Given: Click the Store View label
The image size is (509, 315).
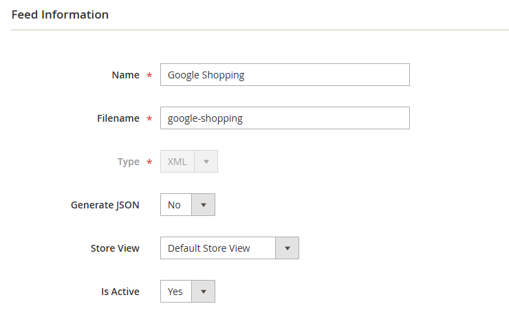Looking at the screenshot, I should [115, 248].
